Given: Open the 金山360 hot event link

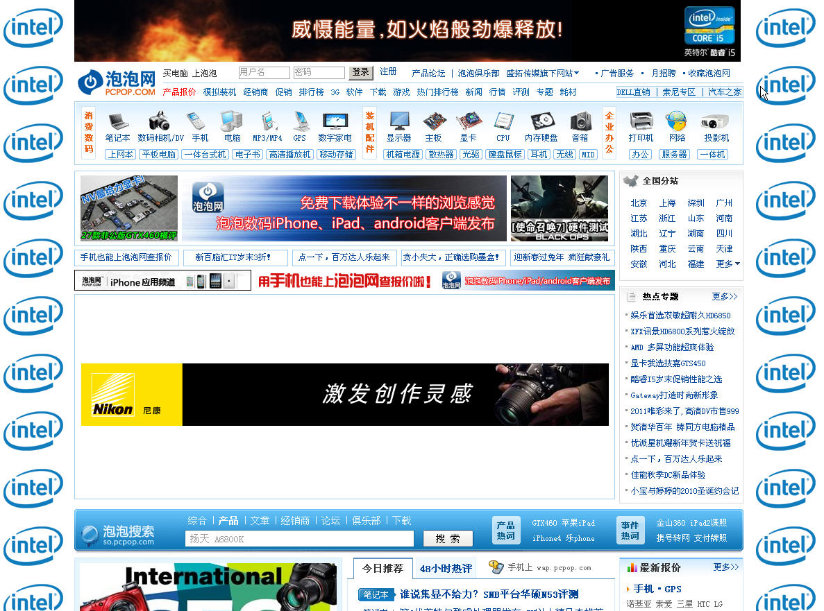Looking at the screenshot, I should pos(671,523).
